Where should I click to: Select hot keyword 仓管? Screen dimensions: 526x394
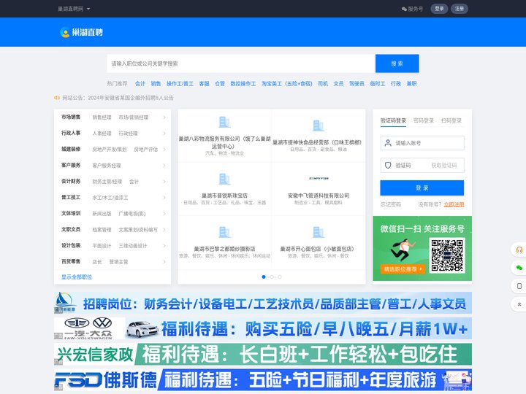[220, 83]
